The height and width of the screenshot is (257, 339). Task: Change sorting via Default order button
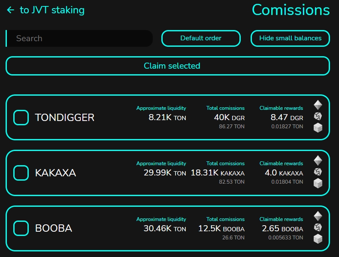tap(201, 38)
